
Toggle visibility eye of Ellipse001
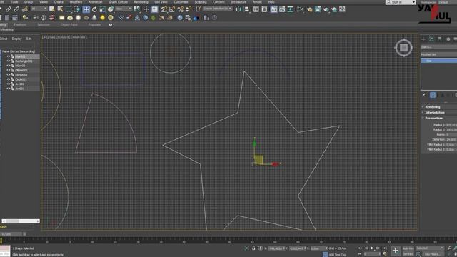[x=8, y=70]
